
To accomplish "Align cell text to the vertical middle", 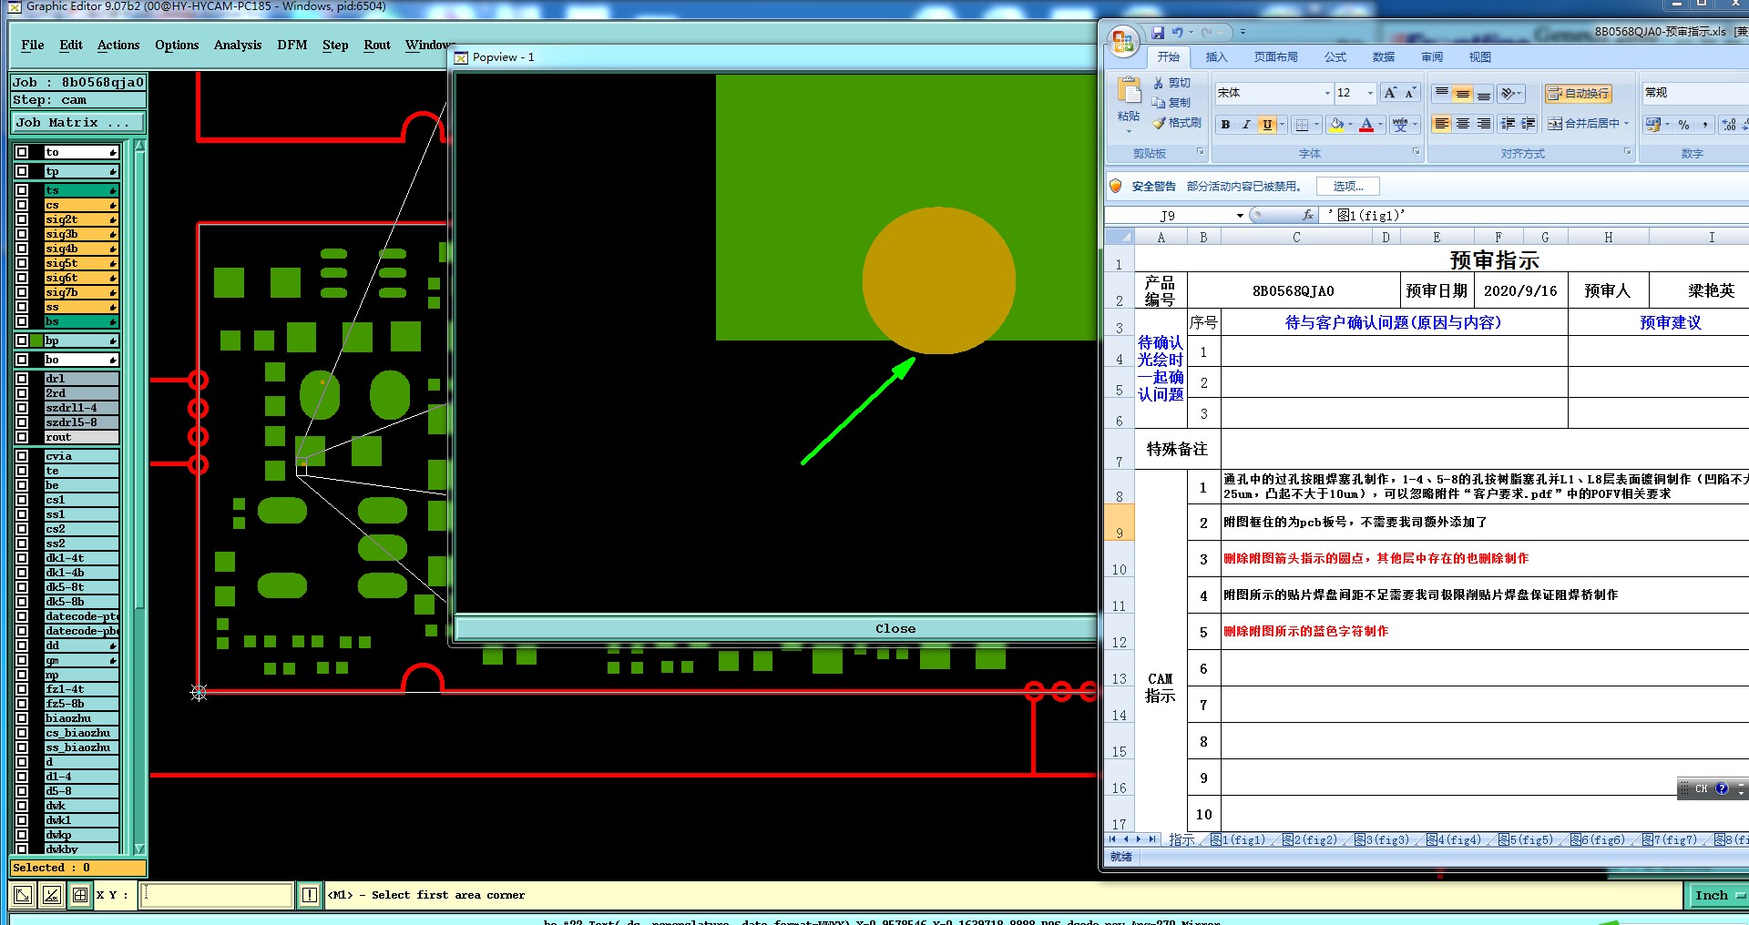I will pos(1463,93).
